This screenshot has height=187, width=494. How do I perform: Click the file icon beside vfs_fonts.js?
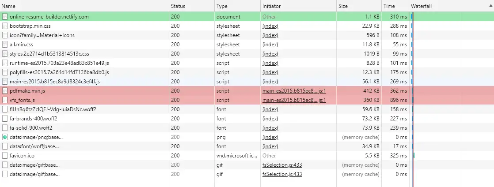5,100
